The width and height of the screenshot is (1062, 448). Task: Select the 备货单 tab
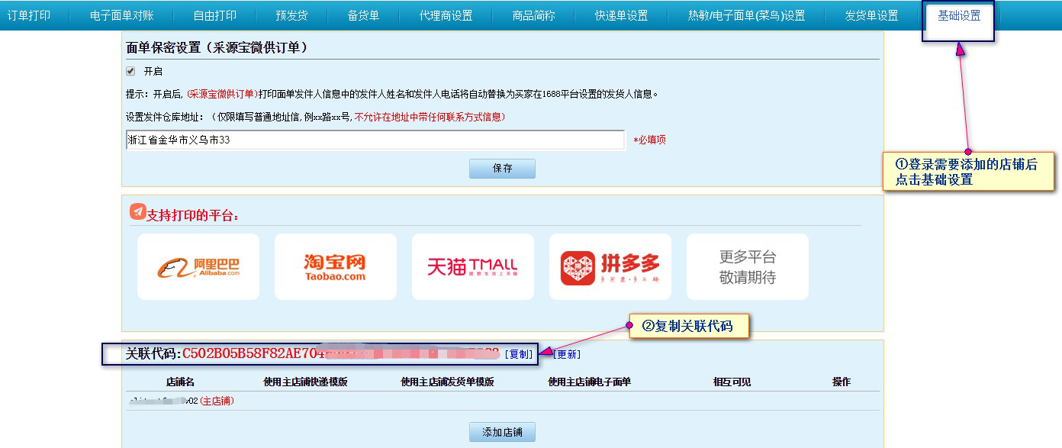click(363, 15)
